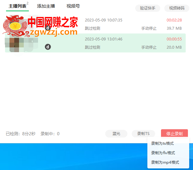This screenshot has height=170, width=193.
Task: Click the duration 00:02:28
Action: pos(174,20)
